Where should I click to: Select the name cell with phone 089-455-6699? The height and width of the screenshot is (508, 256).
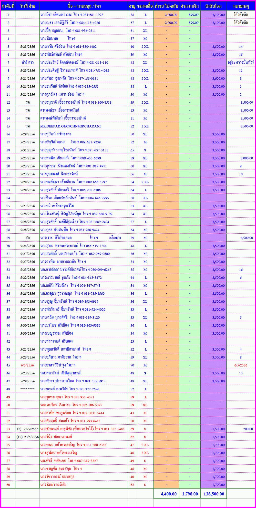tap(84, 158)
